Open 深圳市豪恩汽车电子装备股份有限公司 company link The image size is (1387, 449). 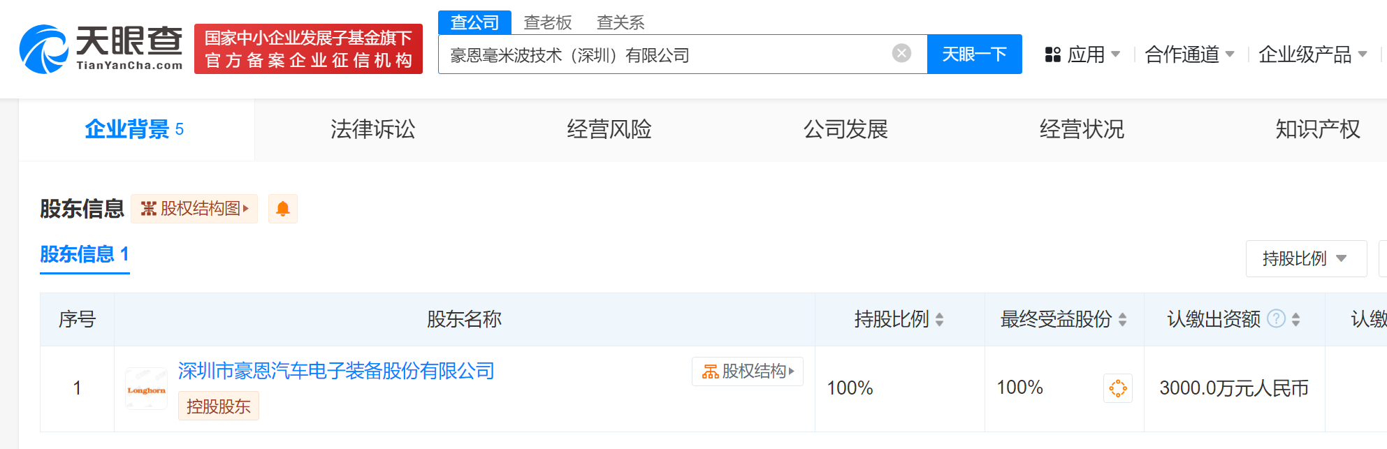point(336,371)
